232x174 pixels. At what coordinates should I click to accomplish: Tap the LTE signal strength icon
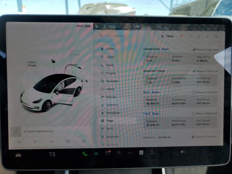(215, 36)
